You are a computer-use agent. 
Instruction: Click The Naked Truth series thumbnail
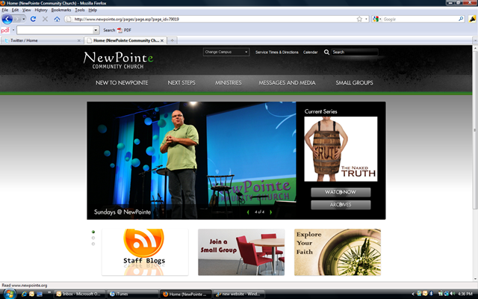pyautogui.click(x=341, y=149)
